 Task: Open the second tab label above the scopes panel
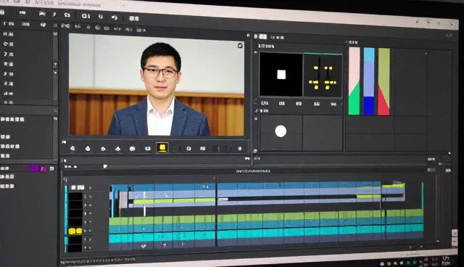pyautogui.click(x=278, y=38)
